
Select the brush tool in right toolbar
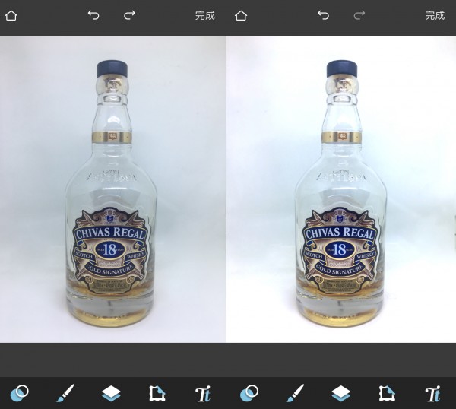tap(295, 393)
